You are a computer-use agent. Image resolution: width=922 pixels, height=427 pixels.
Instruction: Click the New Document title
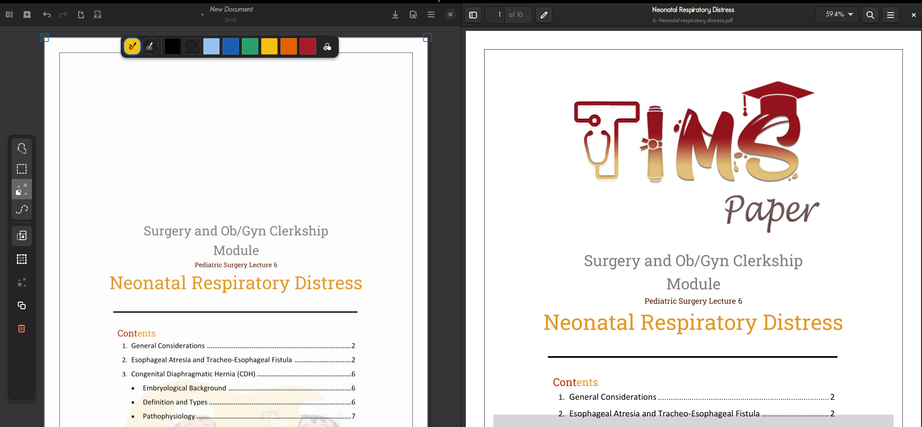231,9
